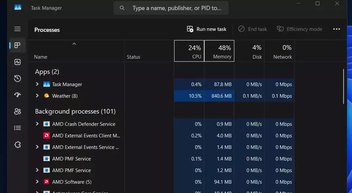
Task: Click the End task button
Action: [253, 29]
